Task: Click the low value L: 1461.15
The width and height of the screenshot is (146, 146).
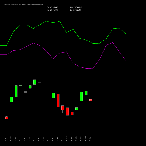Action: (x=76, y=10)
